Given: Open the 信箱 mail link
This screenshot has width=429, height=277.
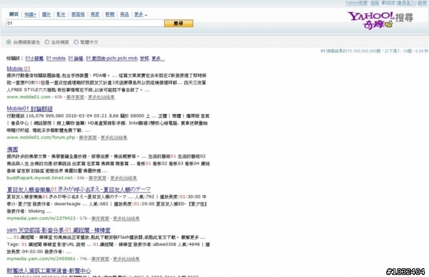Looking at the screenshot, I should (x=375, y=3).
